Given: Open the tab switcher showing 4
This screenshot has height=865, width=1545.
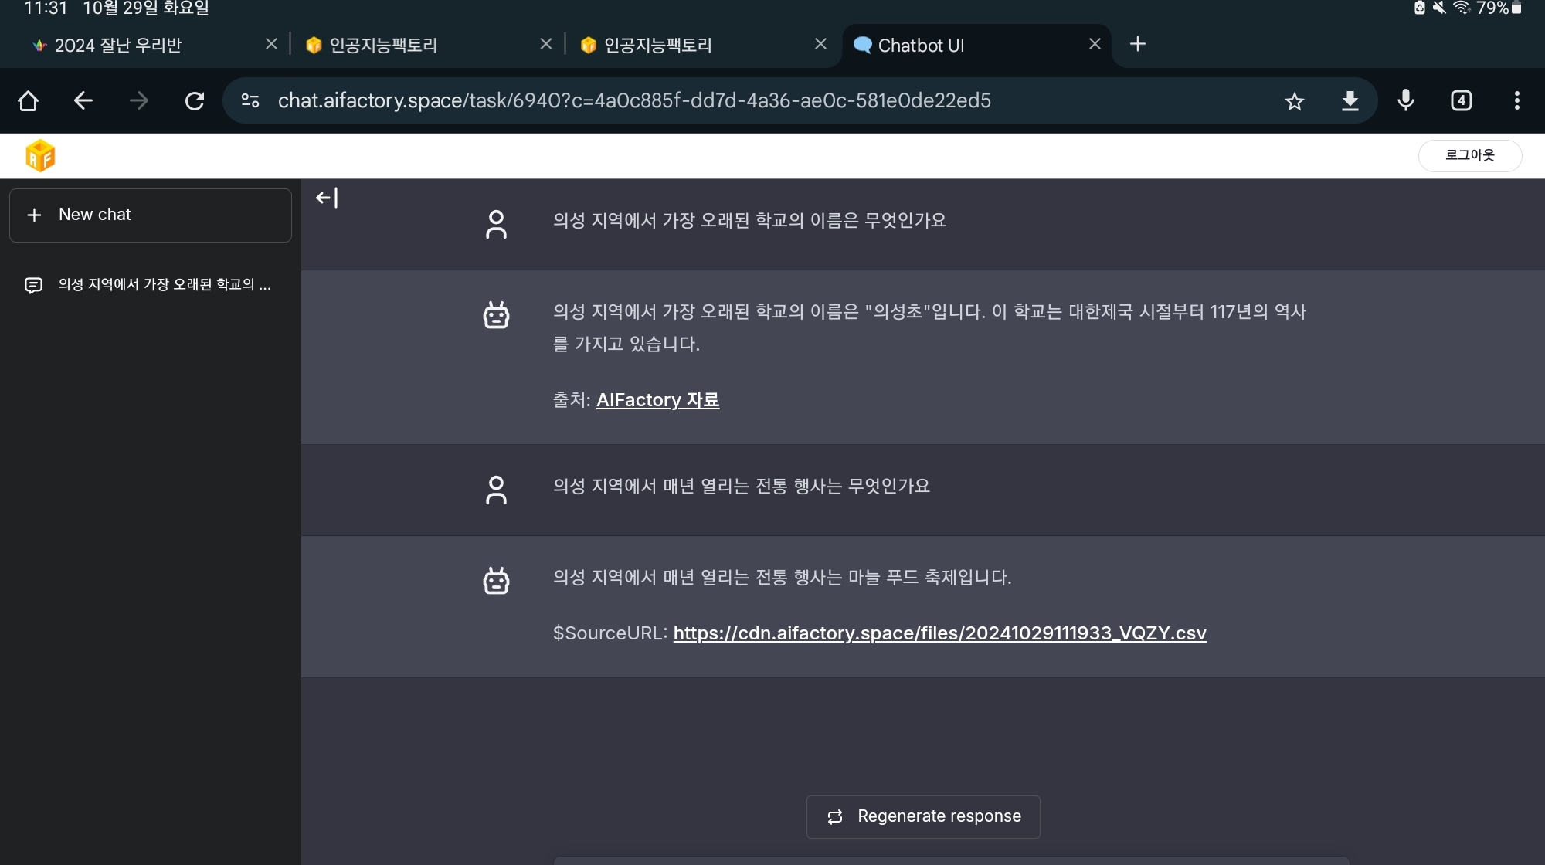Looking at the screenshot, I should point(1461,100).
